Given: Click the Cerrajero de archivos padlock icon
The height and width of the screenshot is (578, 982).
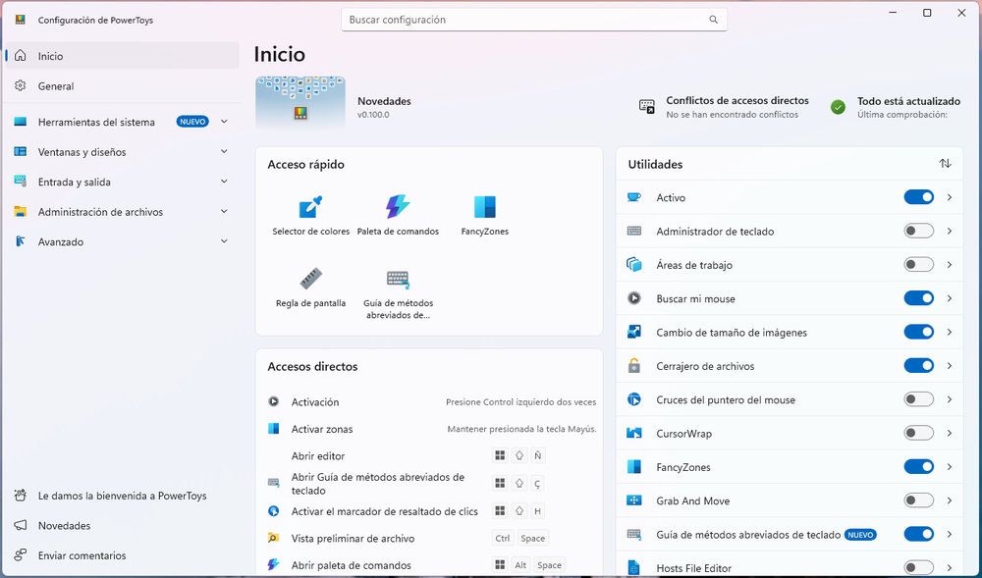Looking at the screenshot, I should (633, 366).
